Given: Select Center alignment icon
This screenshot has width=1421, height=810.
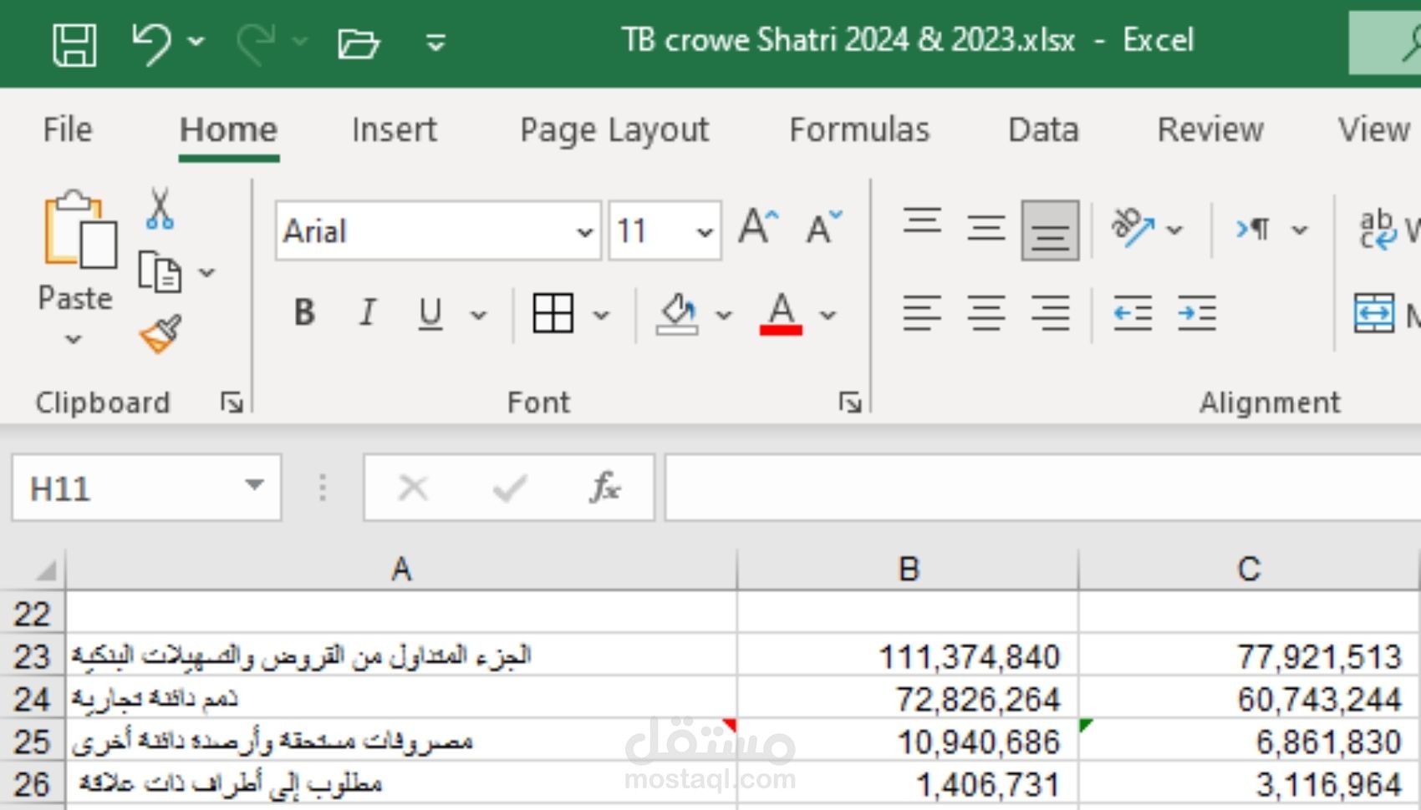Looking at the screenshot, I should tap(986, 313).
